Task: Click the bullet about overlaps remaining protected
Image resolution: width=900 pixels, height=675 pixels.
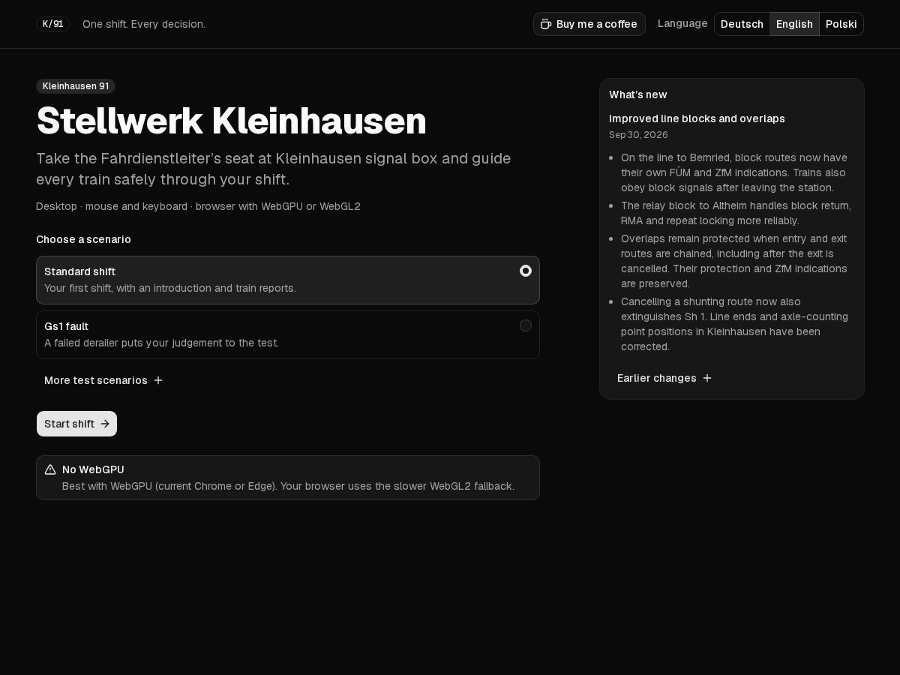Action: click(x=734, y=261)
